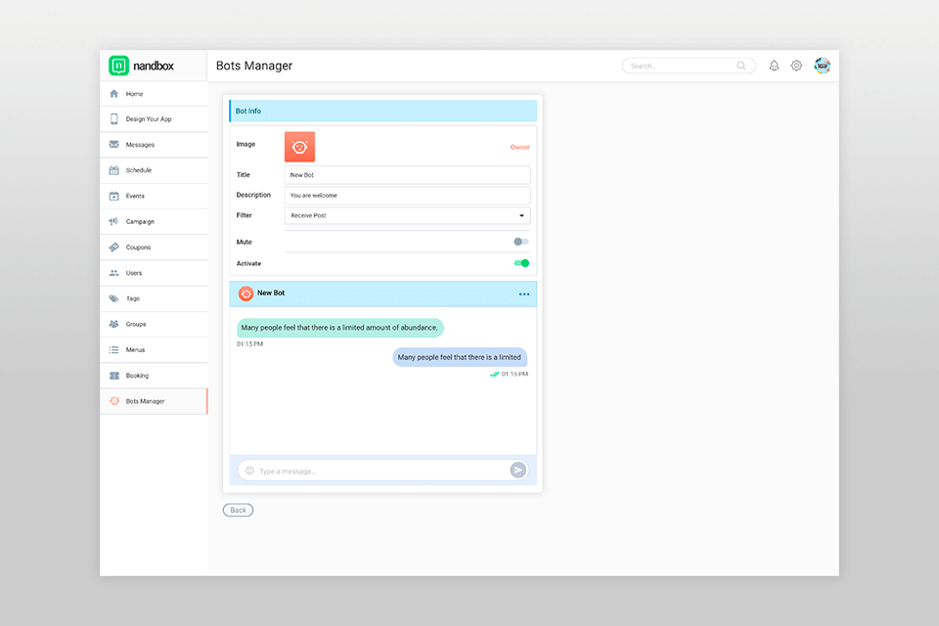Open the Home icon in sidebar
Screen dimensions: 939x626
113,94
